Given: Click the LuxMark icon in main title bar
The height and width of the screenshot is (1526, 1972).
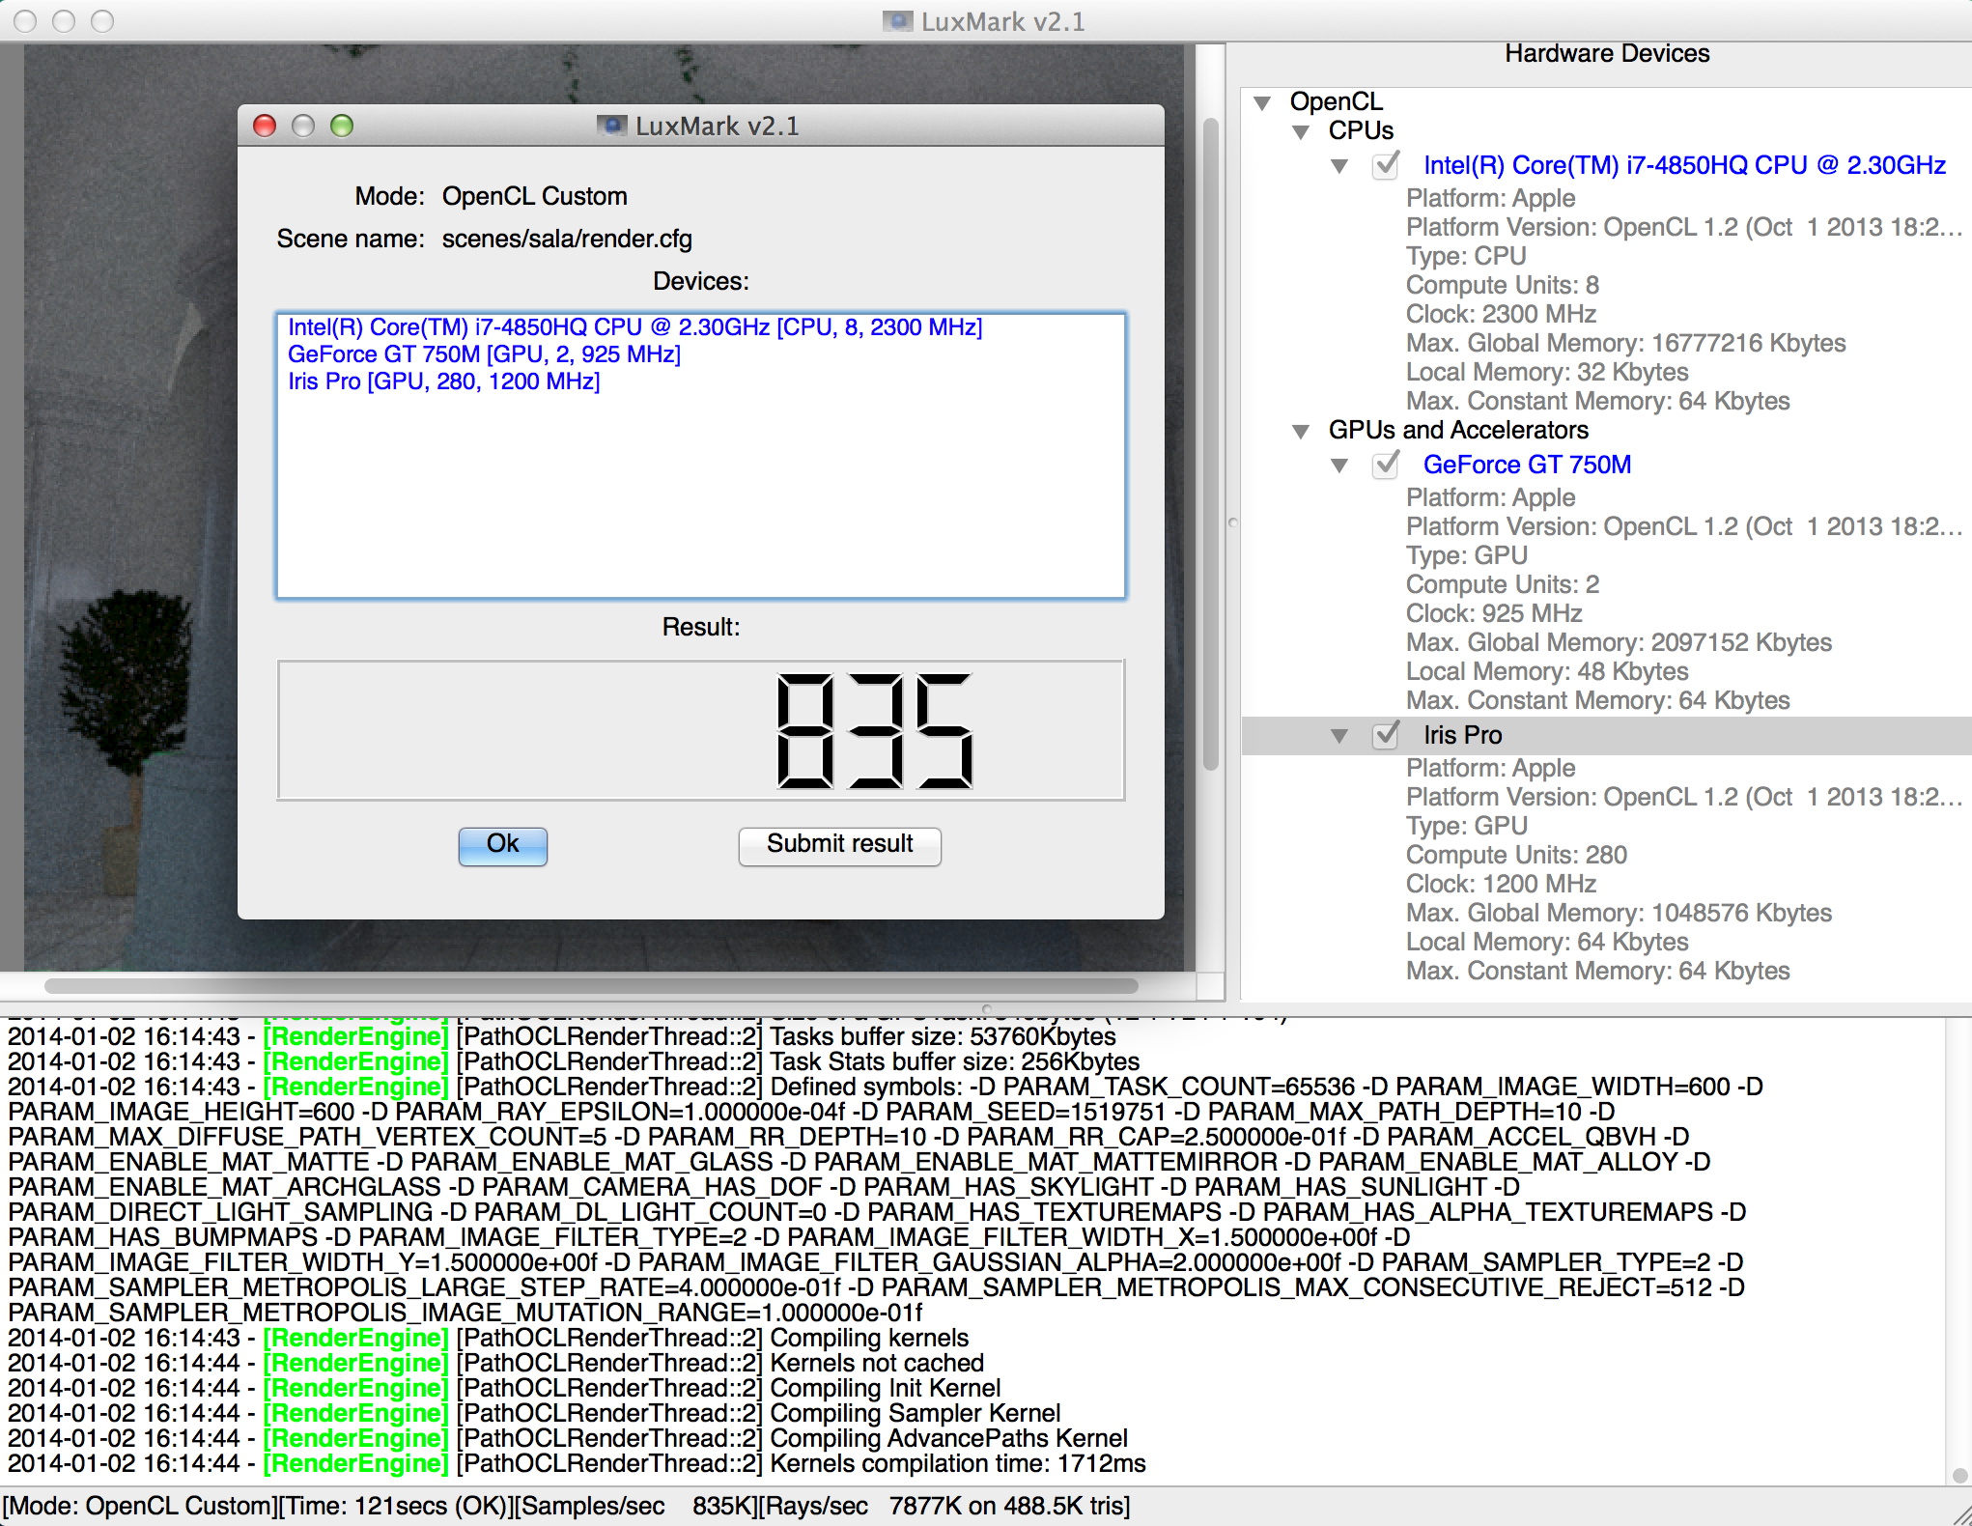Looking at the screenshot, I should [x=898, y=21].
